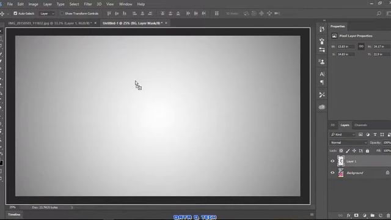391x220 pixels.
Task: Toggle lock image pixels brush icon
Action: [x=348, y=151]
